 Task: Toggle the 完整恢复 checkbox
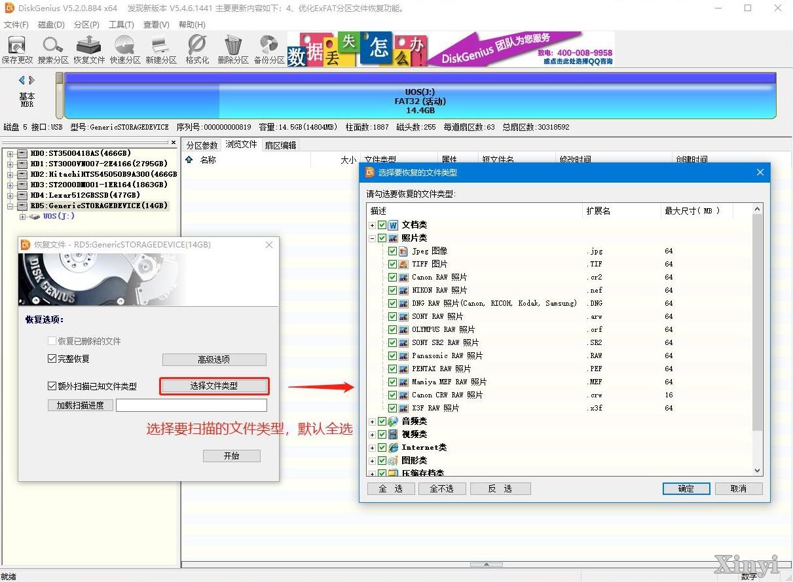tap(52, 359)
